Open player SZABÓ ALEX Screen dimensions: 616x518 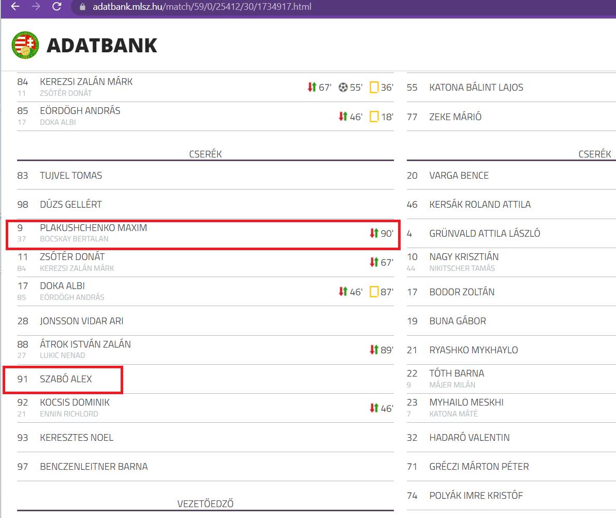66,379
